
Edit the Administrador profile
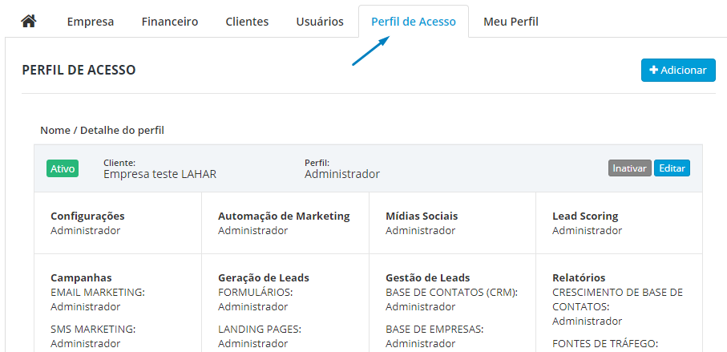(672, 168)
